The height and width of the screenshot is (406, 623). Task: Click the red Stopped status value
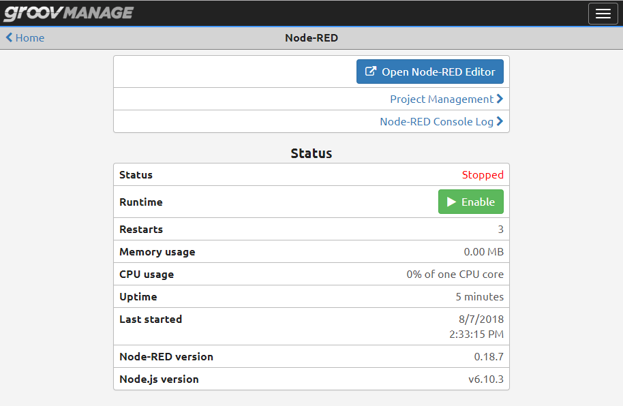[x=483, y=175]
